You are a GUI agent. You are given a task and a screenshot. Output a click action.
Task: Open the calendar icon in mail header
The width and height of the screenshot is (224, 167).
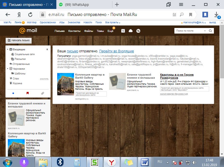(x=123, y=31)
